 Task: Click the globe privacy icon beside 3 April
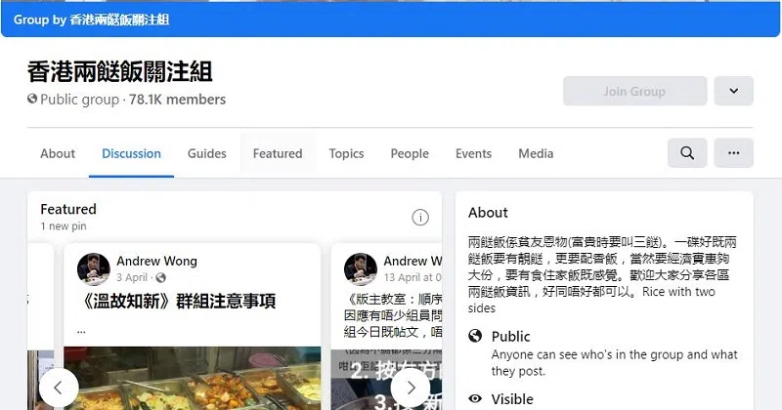point(161,277)
